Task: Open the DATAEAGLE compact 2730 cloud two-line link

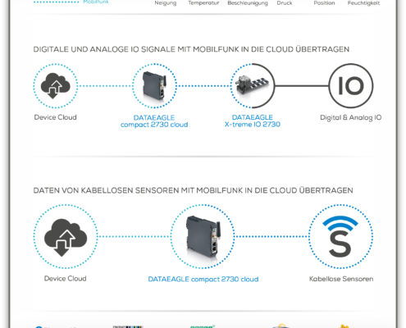Action: pyautogui.click(x=154, y=121)
